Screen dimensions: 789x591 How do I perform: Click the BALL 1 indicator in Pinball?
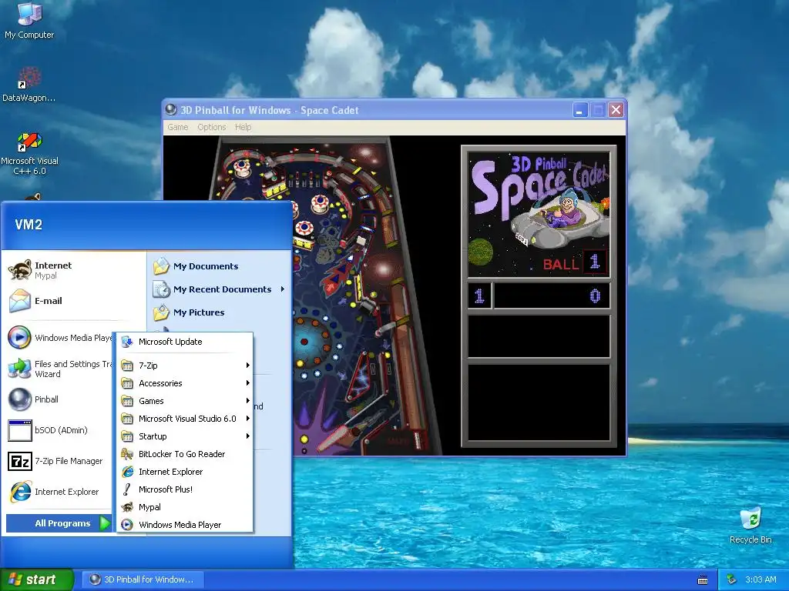575,262
